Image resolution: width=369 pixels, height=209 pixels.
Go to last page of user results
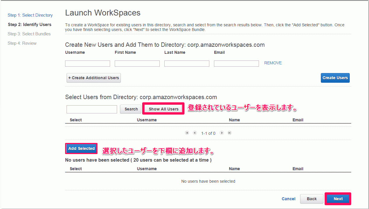pos(229,133)
